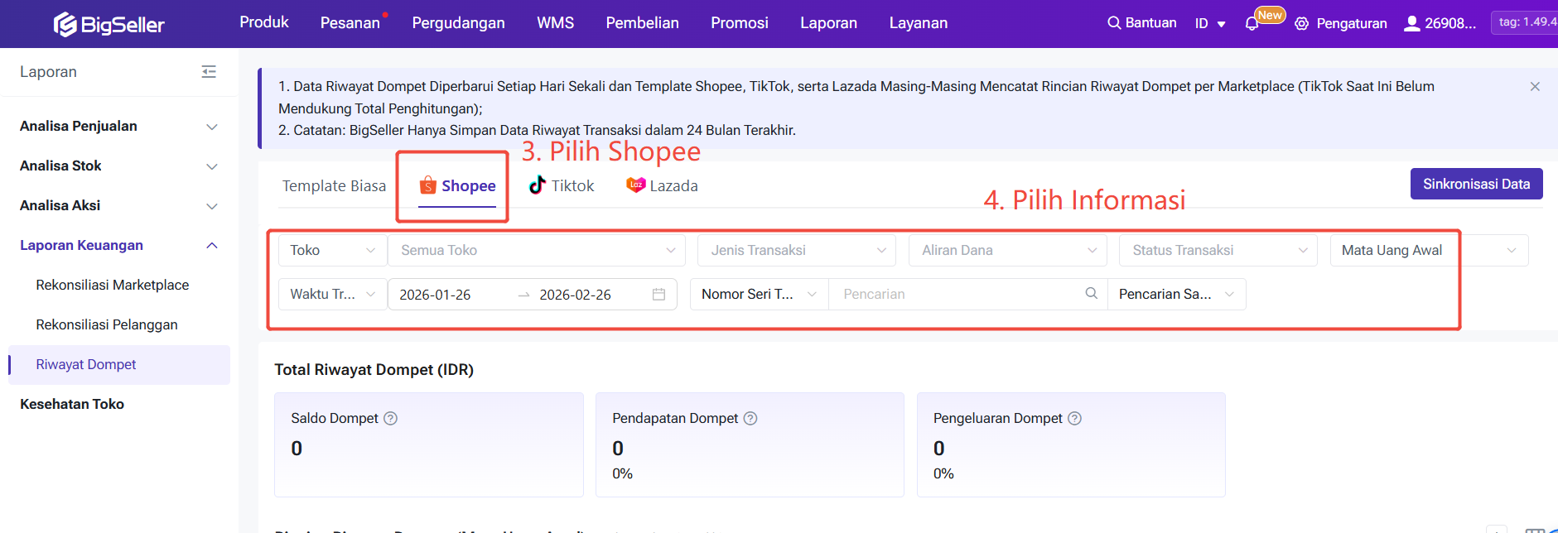This screenshot has height=533, width=1558.
Task: Click the Sinkronisasi Data button
Action: pos(1475,184)
